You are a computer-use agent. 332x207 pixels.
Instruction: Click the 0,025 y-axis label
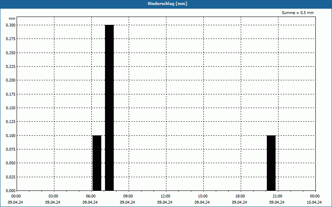click(11, 177)
